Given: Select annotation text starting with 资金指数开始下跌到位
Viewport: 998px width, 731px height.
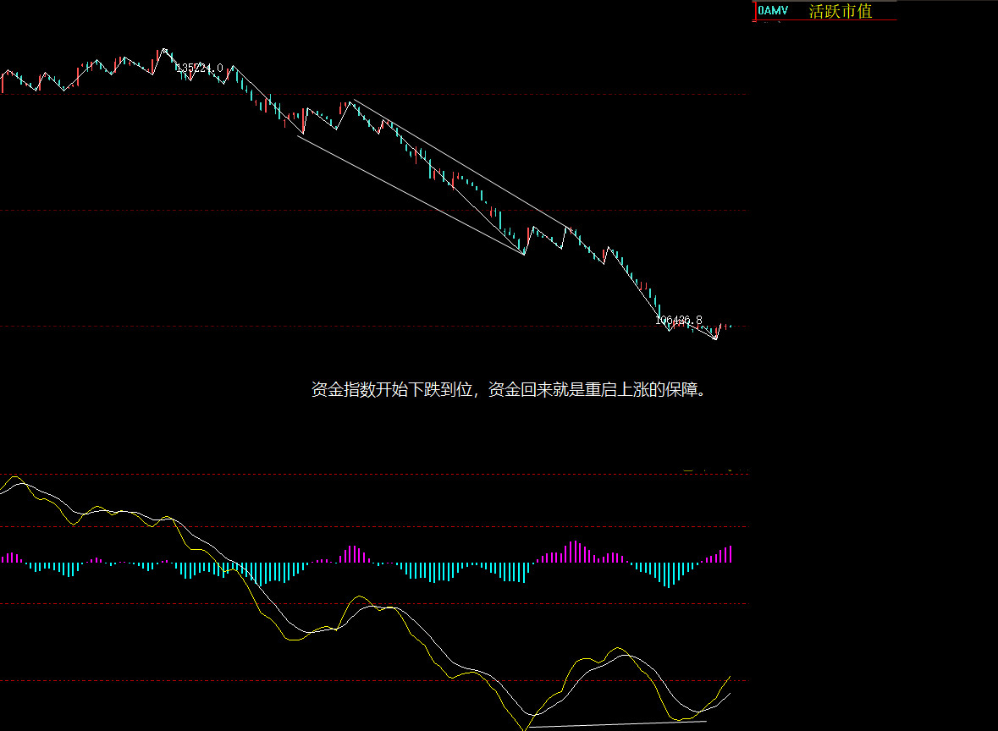Looking at the screenshot, I should tap(510, 389).
